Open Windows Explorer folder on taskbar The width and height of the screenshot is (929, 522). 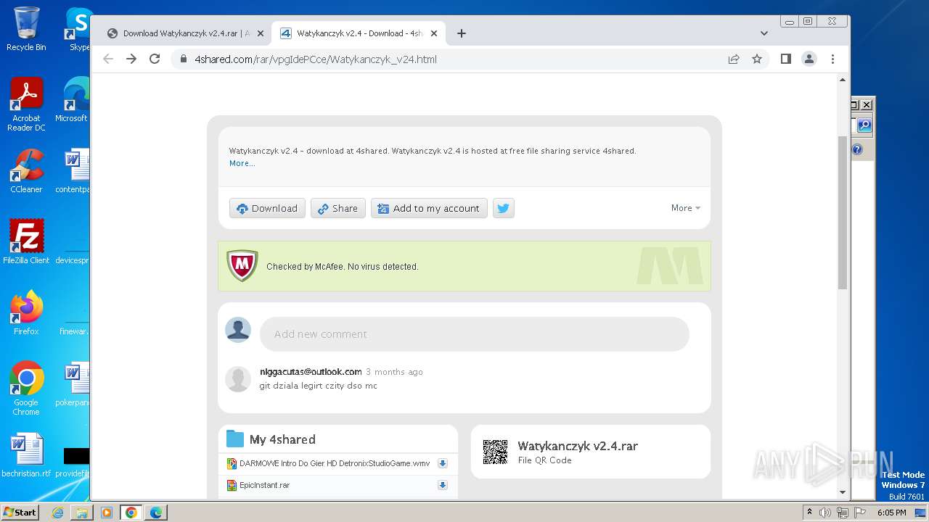tap(81, 513)
